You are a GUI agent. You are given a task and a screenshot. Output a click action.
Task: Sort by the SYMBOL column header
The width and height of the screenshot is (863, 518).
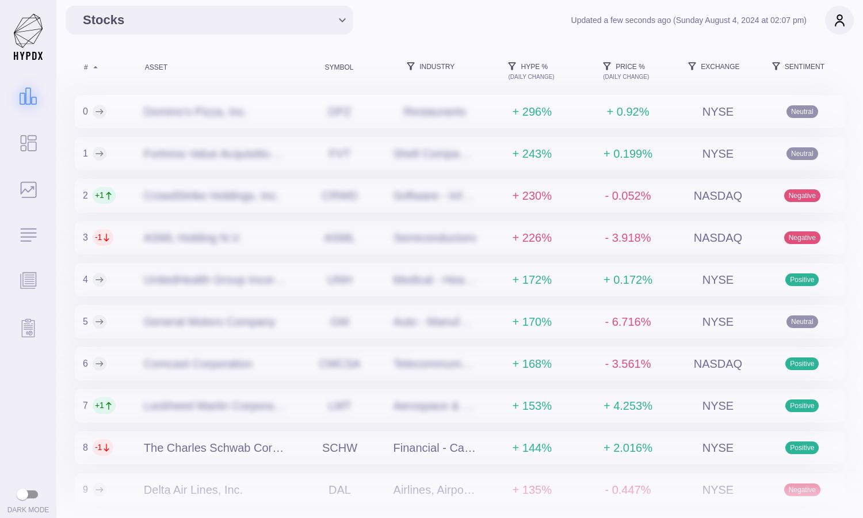pyautogui.click(x=339, y=67)
